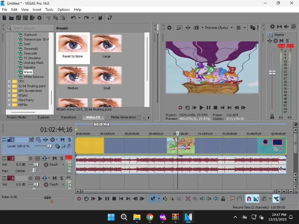The width and height of the screenshot is (299, 224).
Task: Toggle Automatic Crossfades button
Action: click(256, 199)
